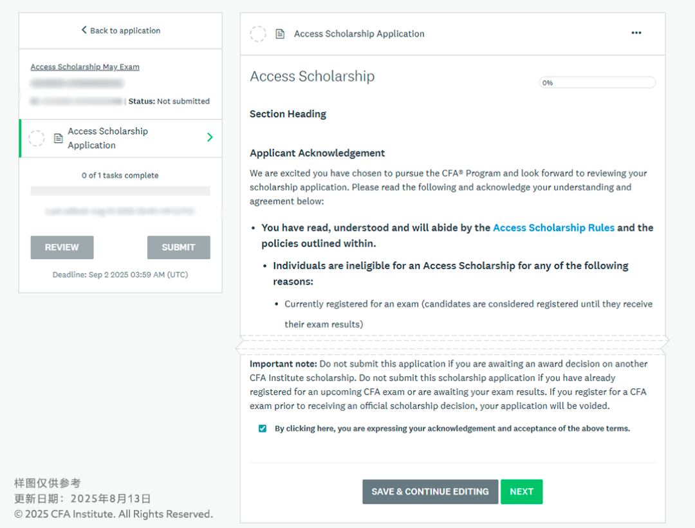
Task: Click the "By clicking here" acceptance label
Action: [452, 429]
